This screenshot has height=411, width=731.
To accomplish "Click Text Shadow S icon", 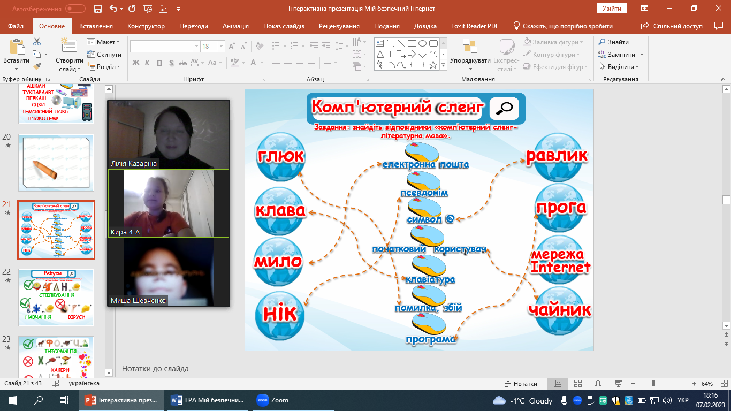I will point(171,63).
